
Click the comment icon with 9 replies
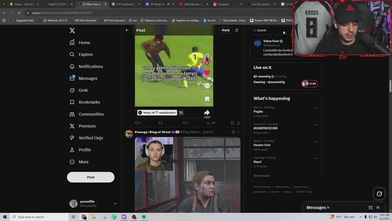138,123
